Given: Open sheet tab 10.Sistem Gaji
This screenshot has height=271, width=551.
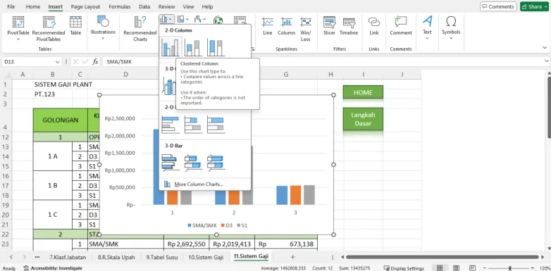Looking at the screenshot, I should [x=206, y=257].
